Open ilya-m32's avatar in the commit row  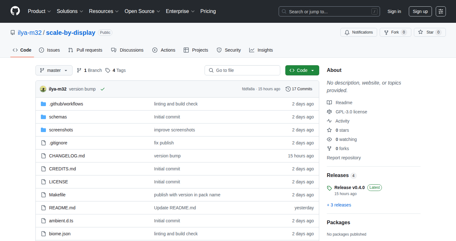[43, 89]
